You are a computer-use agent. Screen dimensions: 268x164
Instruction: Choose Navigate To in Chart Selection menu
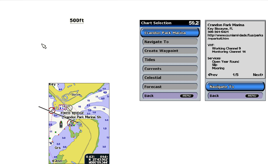(x=170, y=42)
